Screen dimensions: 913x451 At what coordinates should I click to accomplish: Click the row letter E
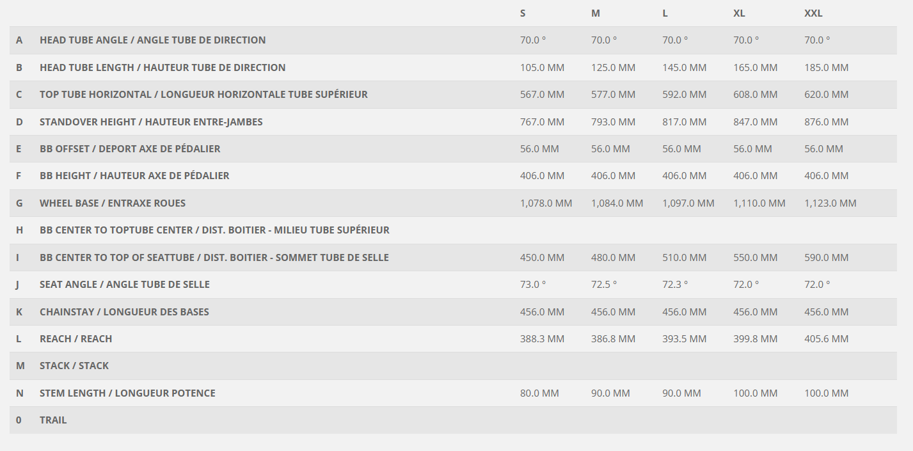[19, 149]
